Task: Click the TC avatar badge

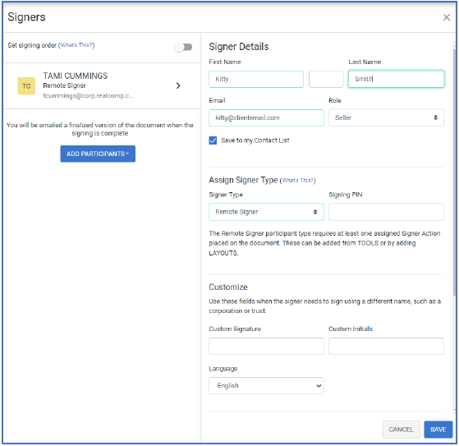Action: 26,86
